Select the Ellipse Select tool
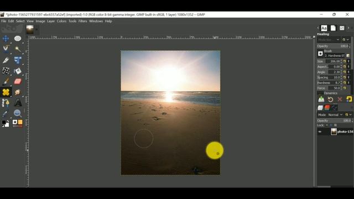 pos(18,39)
